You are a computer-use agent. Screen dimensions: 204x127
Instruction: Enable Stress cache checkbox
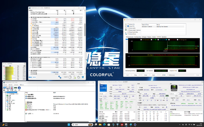coord(128,28)
